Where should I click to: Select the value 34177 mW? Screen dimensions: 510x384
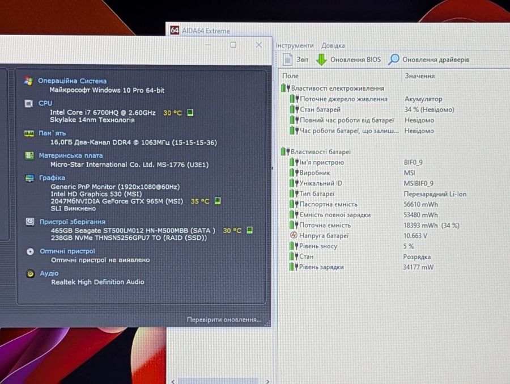point(418,267)
